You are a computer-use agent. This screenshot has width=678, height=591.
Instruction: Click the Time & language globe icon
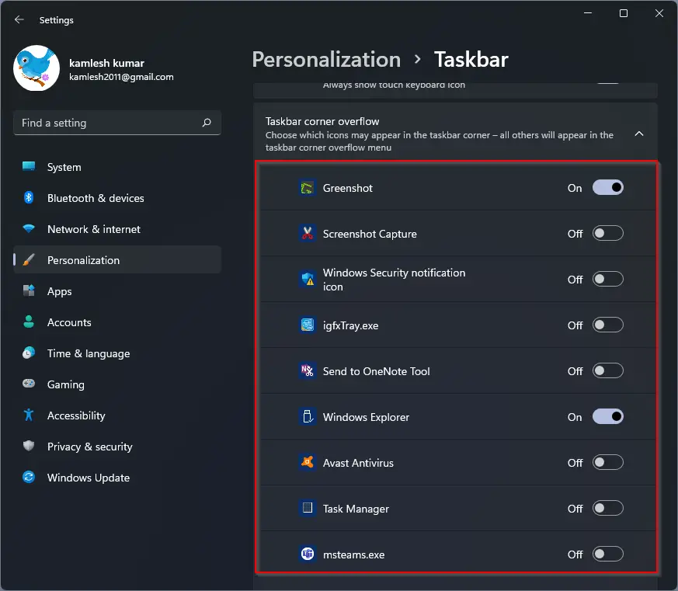pos(29,353)
